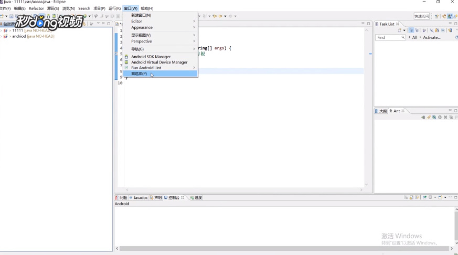The width and height of the screenshot is (458, 255).
Task: Maximize the package explorer panel
Action: pos(109,24)
